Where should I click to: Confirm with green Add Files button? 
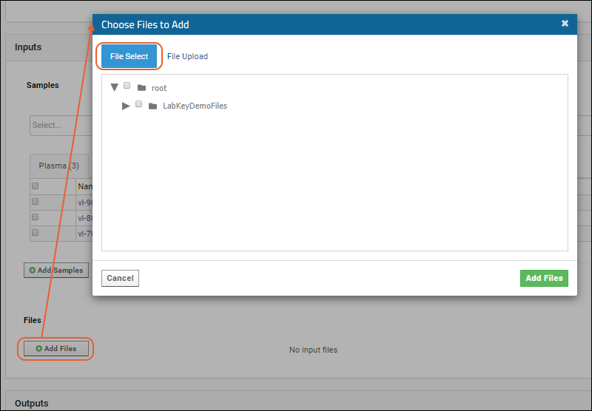pyautogui.click(x=544, y=278)
